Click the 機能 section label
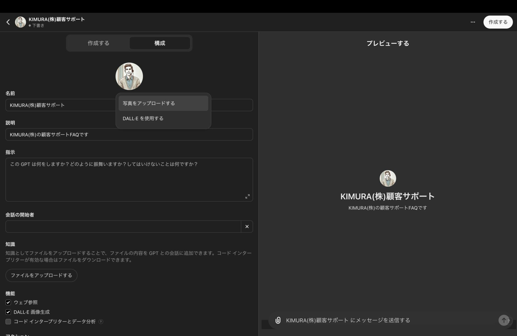This screenshot has height=336, width=517. (x=10, y=293)
